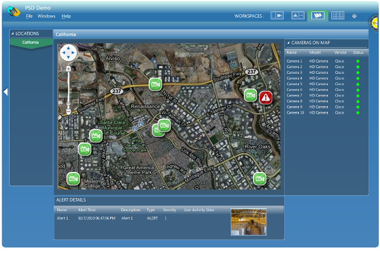
Task: Select Camera 5 in the cameras list
Action: click(294, 84)
